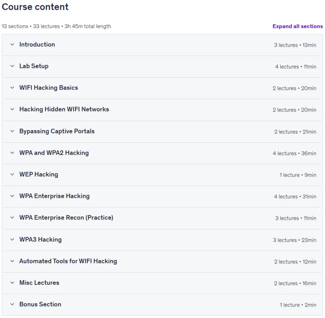Select the Introduction section heading
The height and width of the screenshot is (318, 325).
click(x=37, y=45)
